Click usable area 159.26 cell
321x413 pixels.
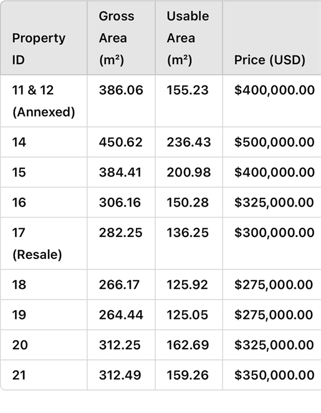[x=189, y=375]
